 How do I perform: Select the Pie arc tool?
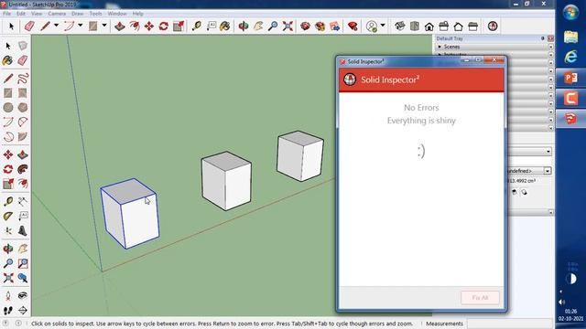[23, 136]
